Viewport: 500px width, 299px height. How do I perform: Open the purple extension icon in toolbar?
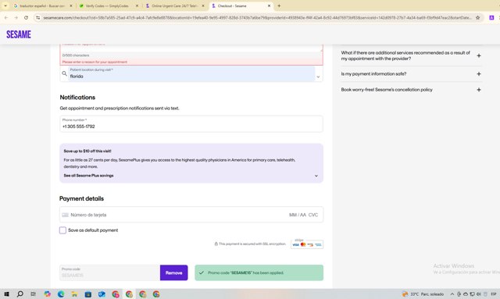491,18
